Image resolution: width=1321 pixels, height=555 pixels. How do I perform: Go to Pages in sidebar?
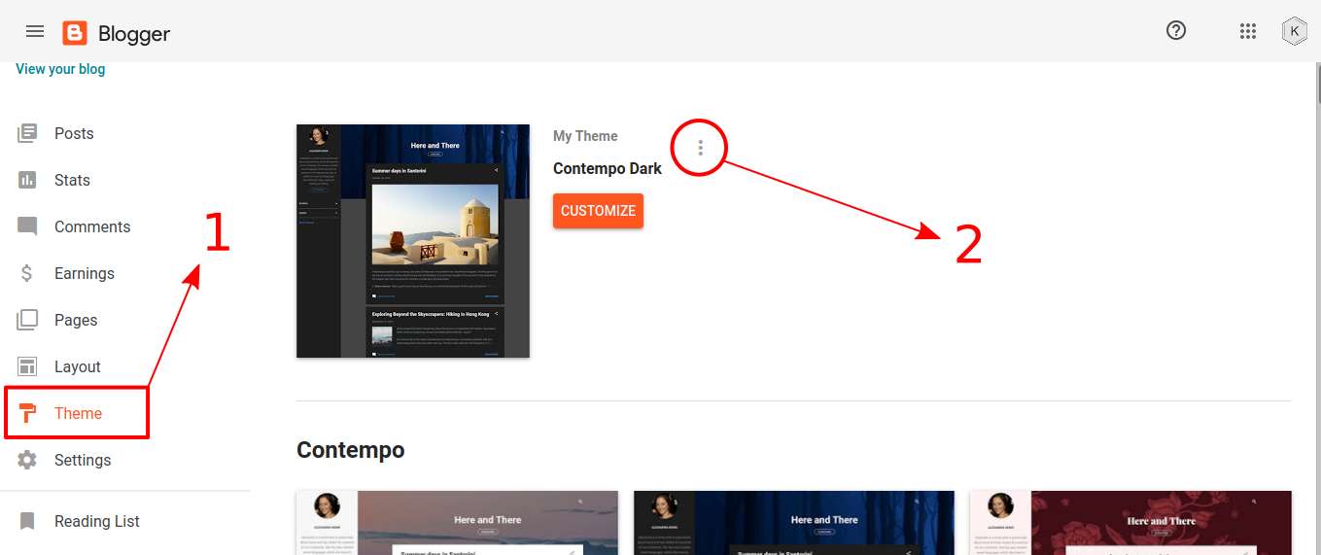[75, 320]
